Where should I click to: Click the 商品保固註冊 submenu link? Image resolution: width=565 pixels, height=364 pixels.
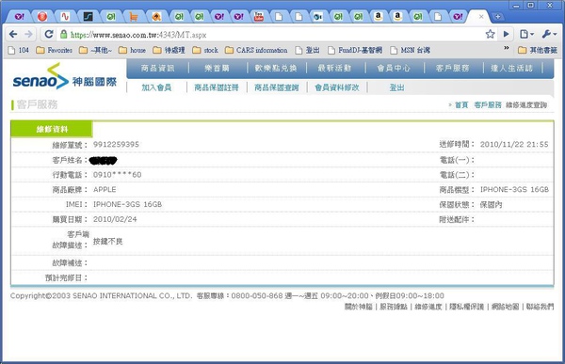pyautogui.click(x=217, y=87)
